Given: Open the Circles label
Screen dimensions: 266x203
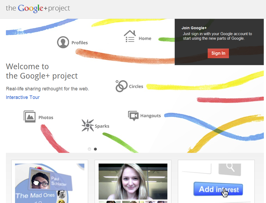Looking at the screenshot, I should click(x=136, y=86).
